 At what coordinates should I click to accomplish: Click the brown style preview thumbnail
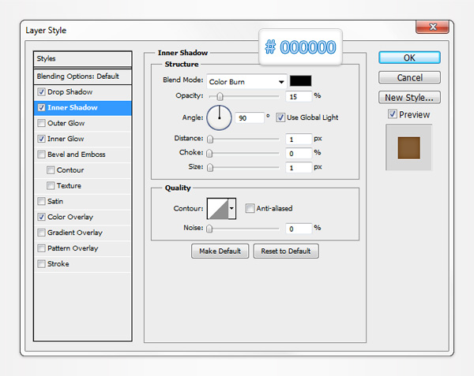tap(408, 147)
